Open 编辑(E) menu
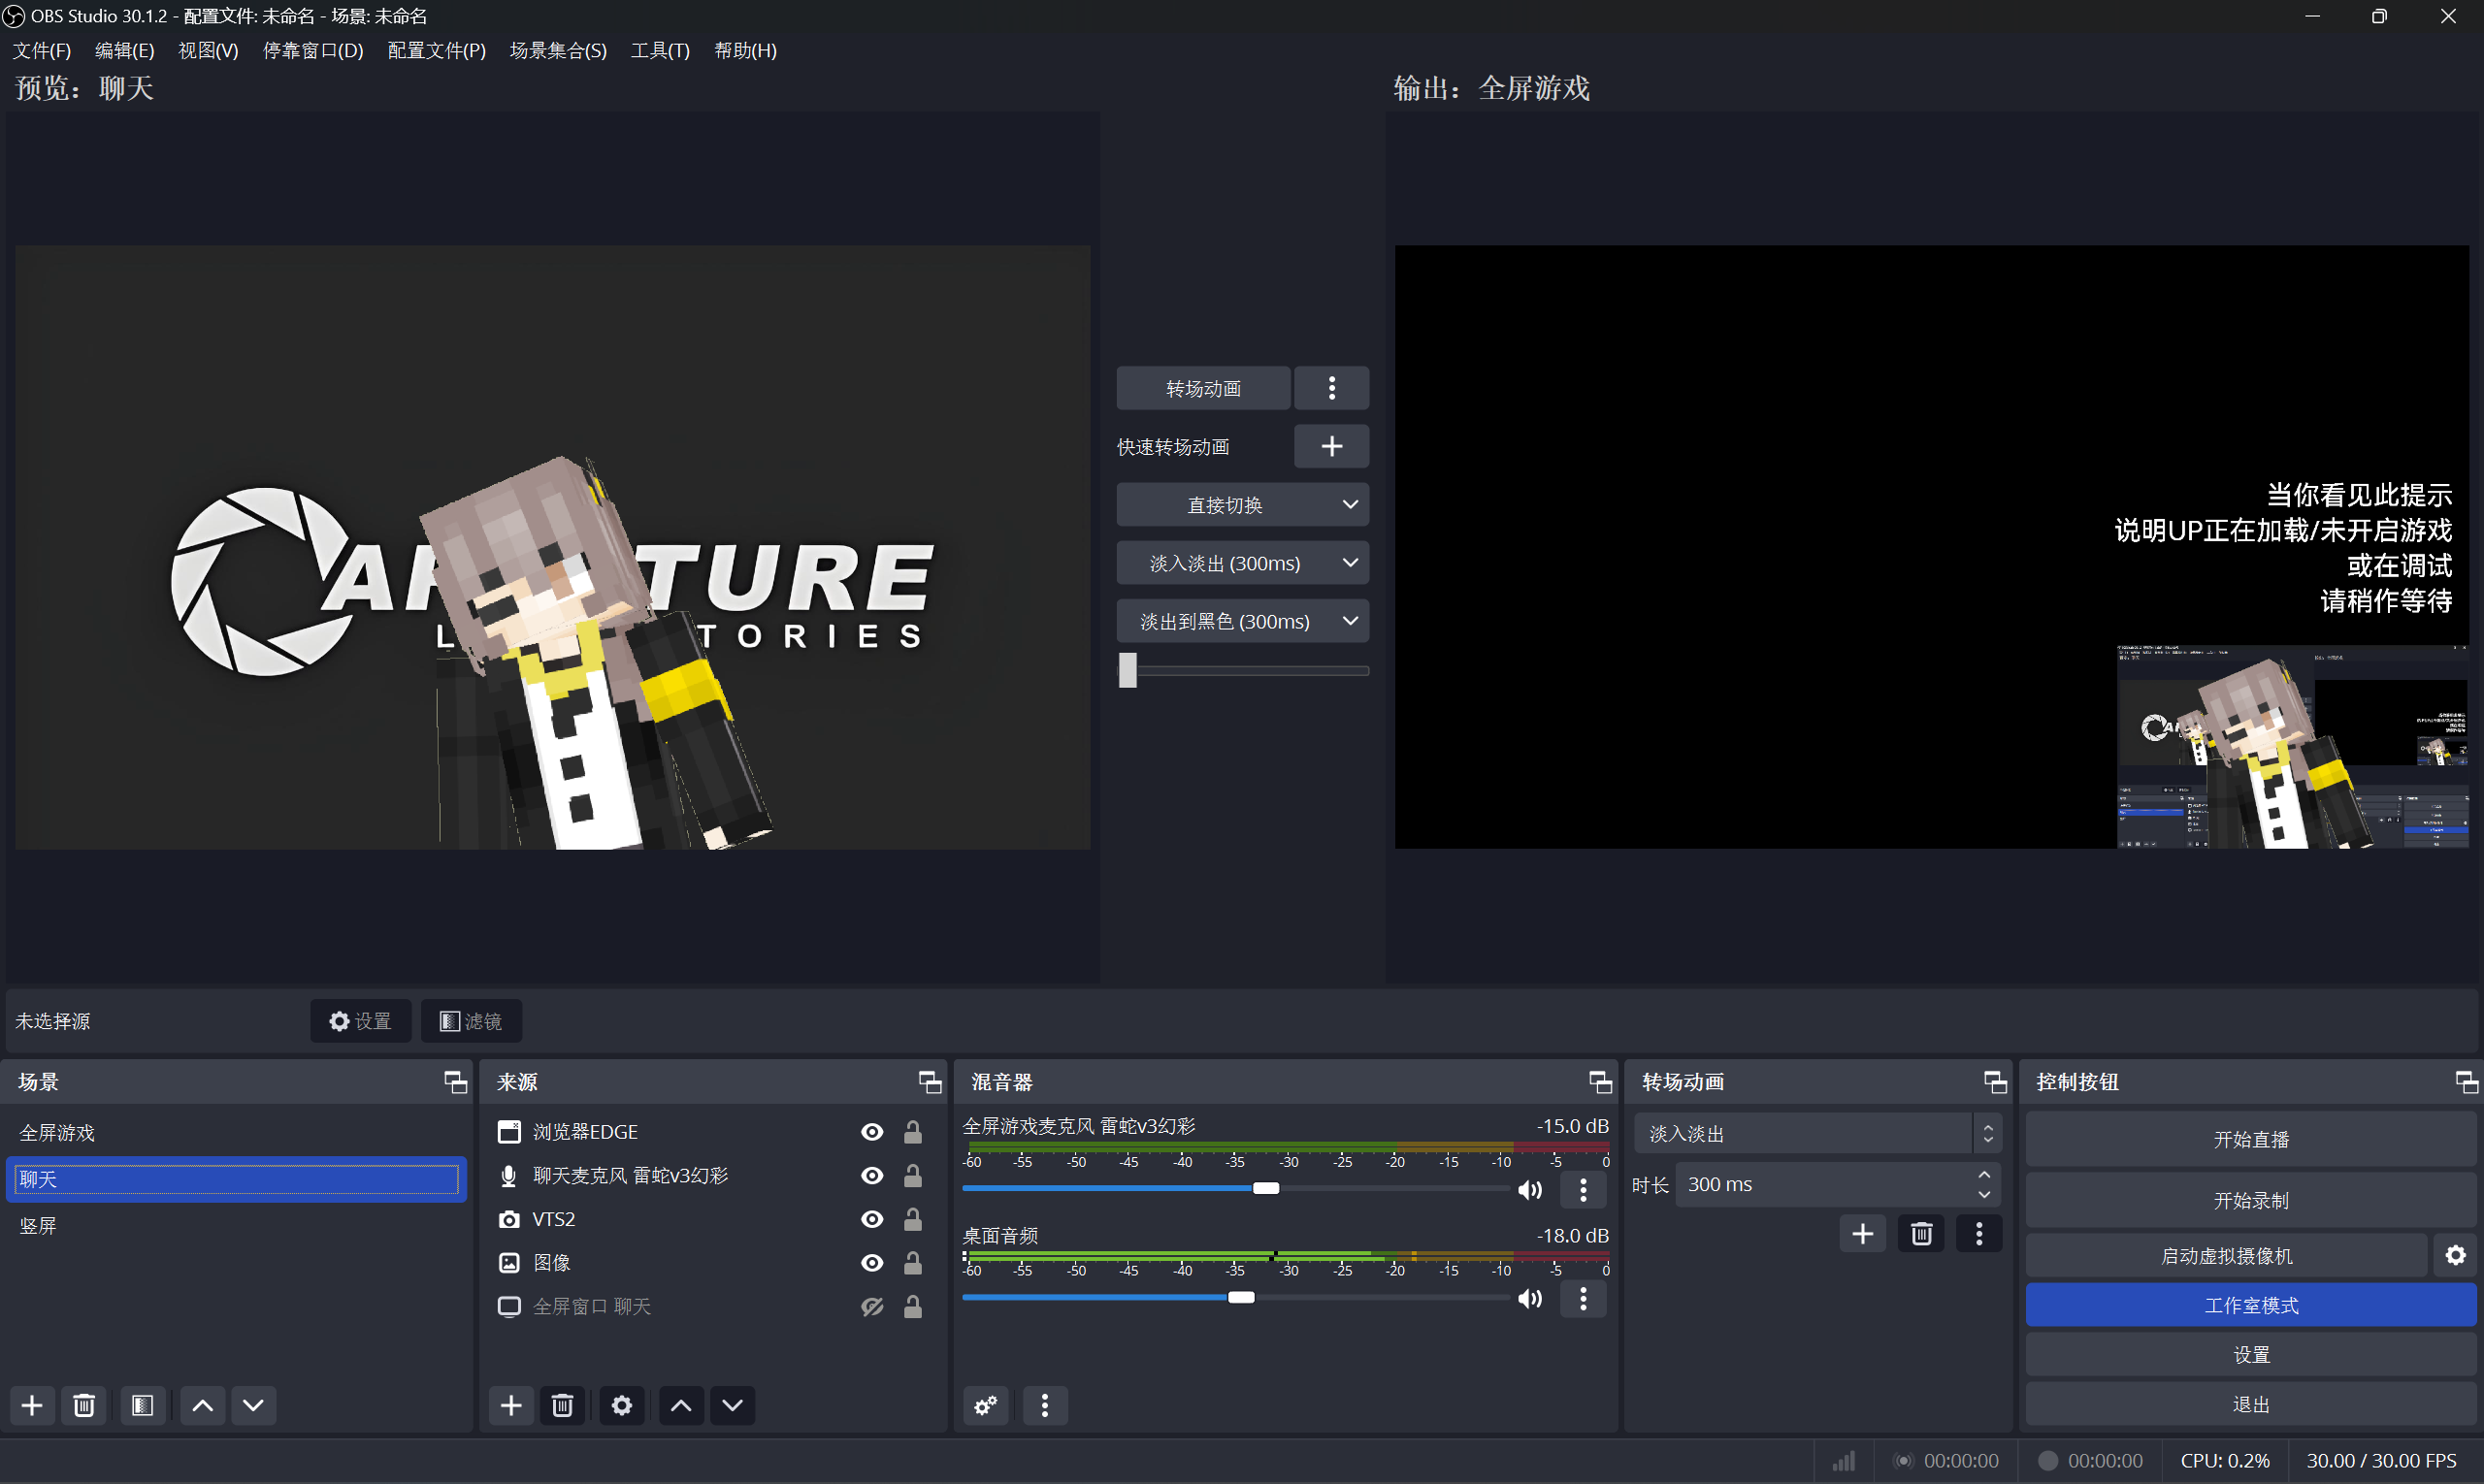2484x1484 pixels. tap(125, 50)
